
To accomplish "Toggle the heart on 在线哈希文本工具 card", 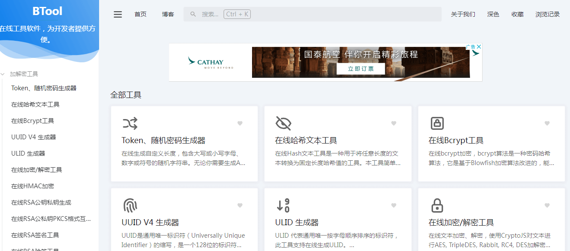I will point(394,123).
